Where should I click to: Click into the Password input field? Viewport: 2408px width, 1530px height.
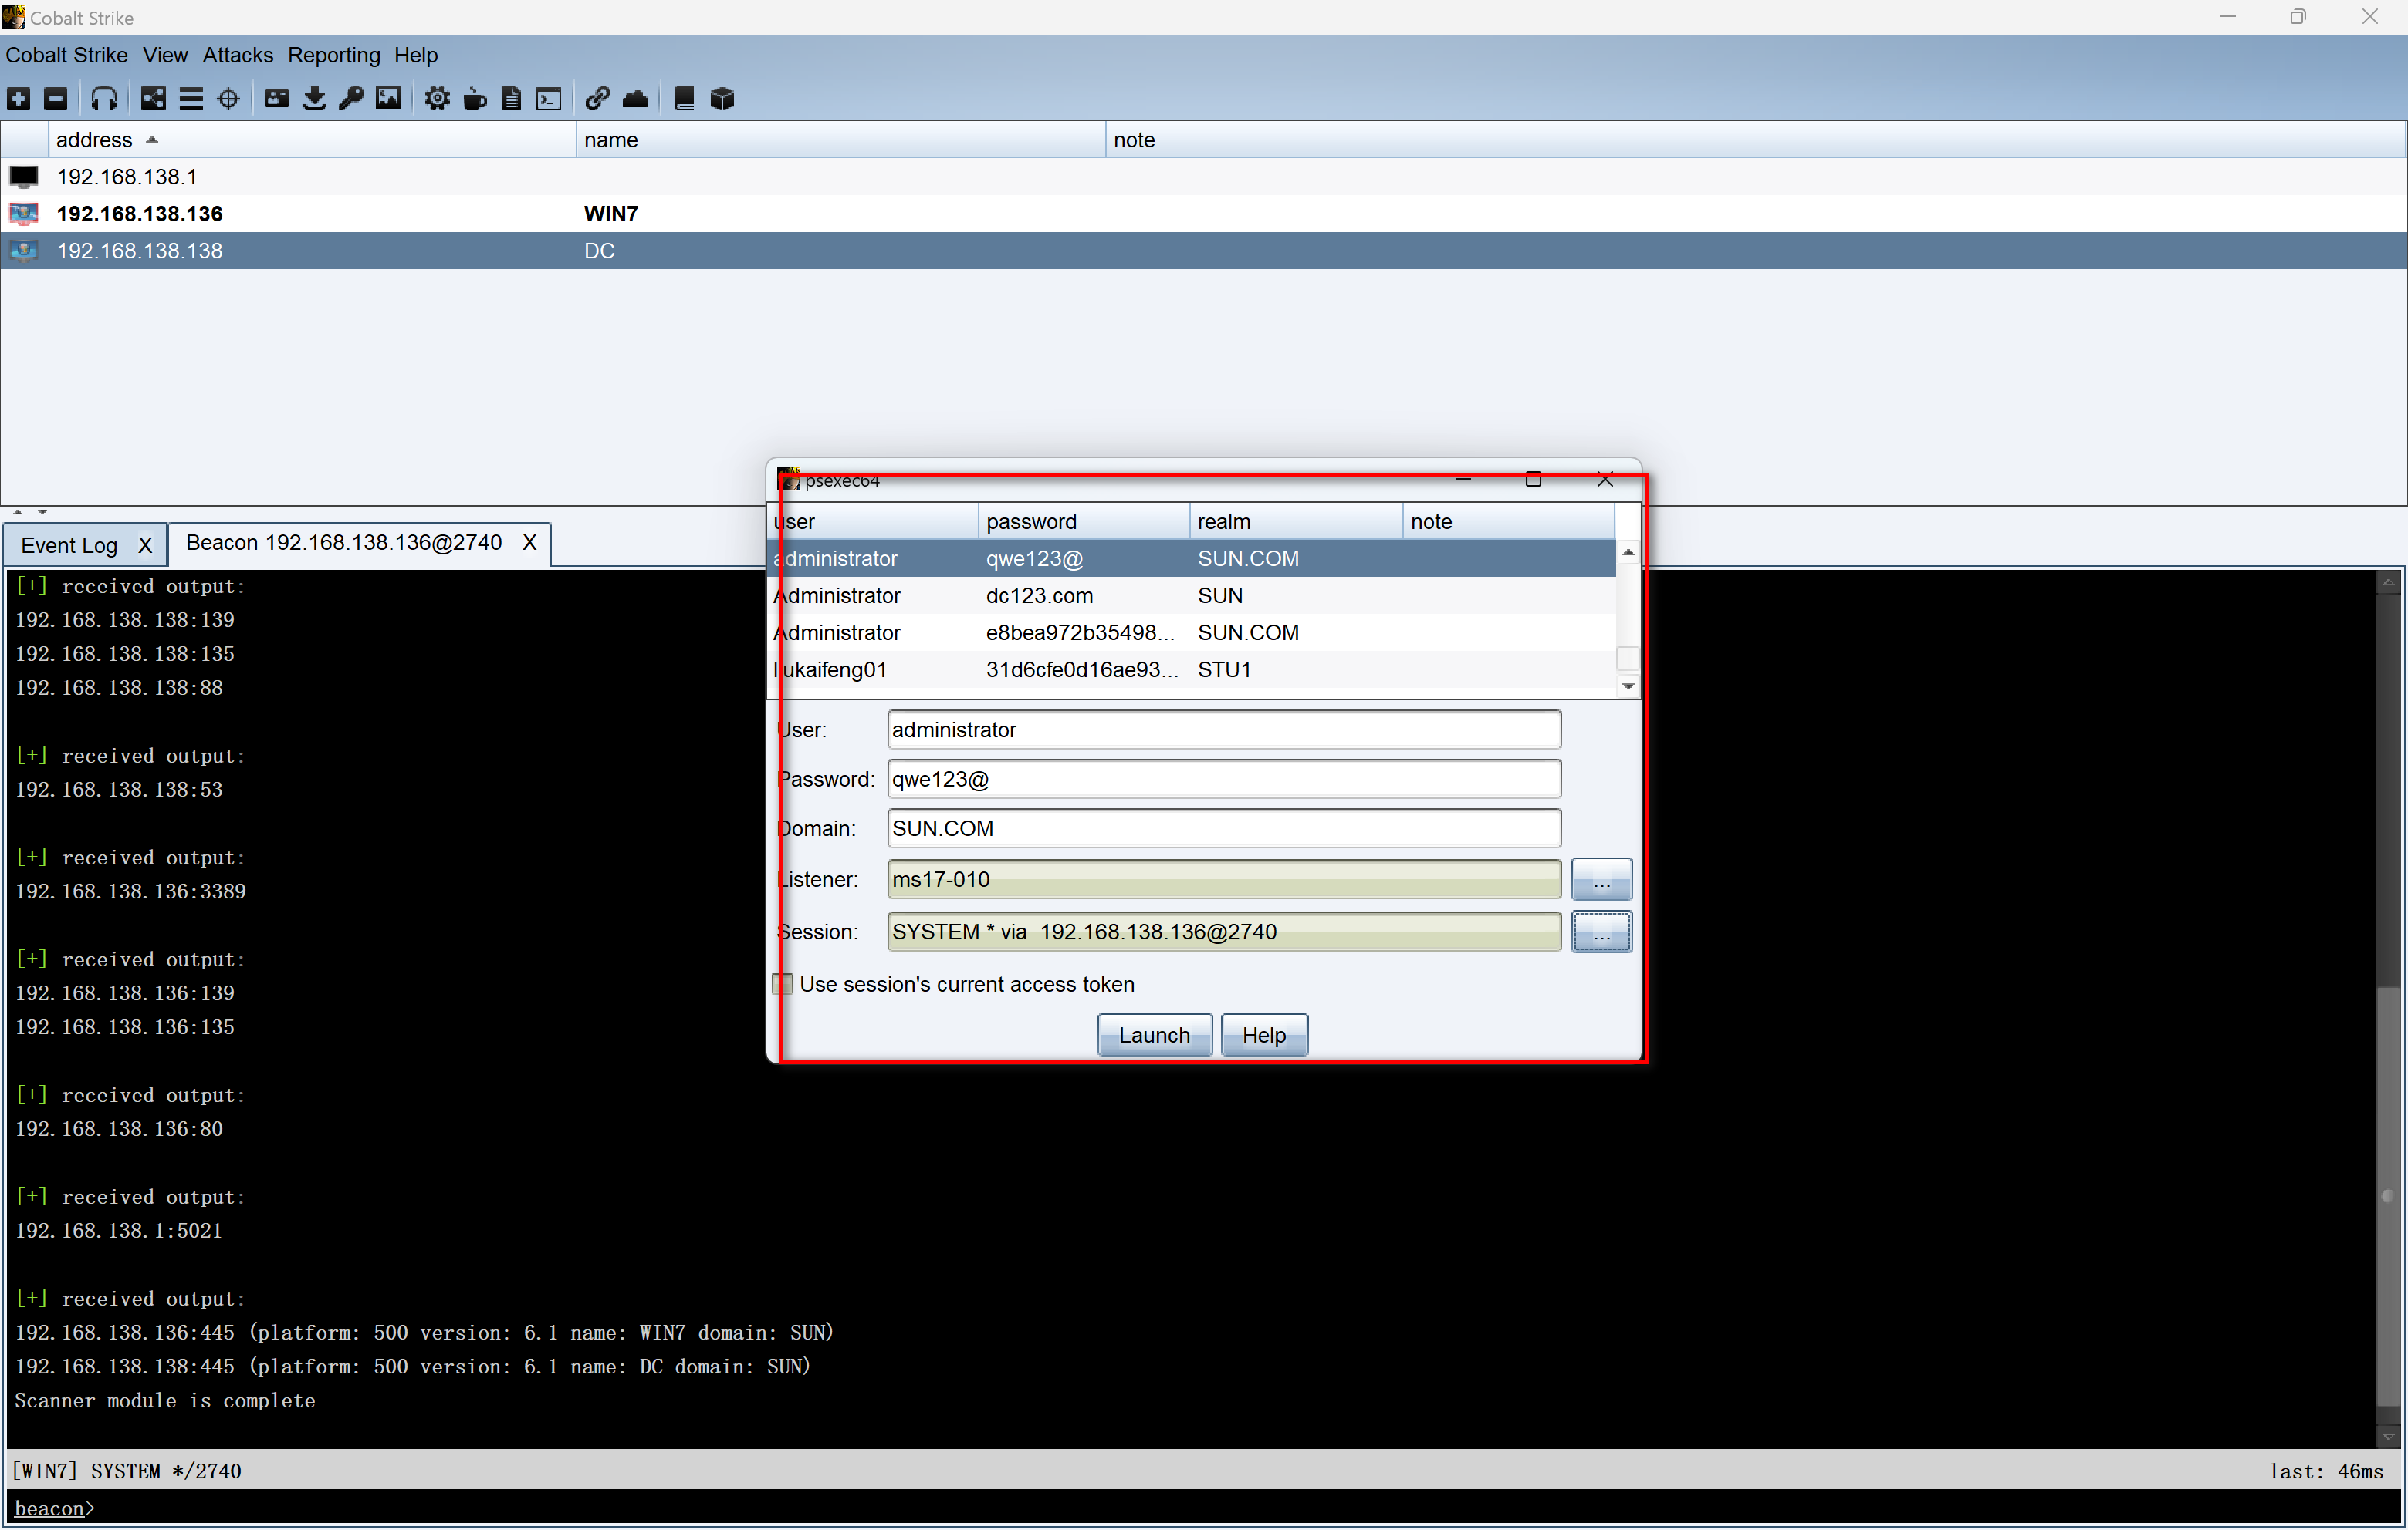[x=1223, y=780]
